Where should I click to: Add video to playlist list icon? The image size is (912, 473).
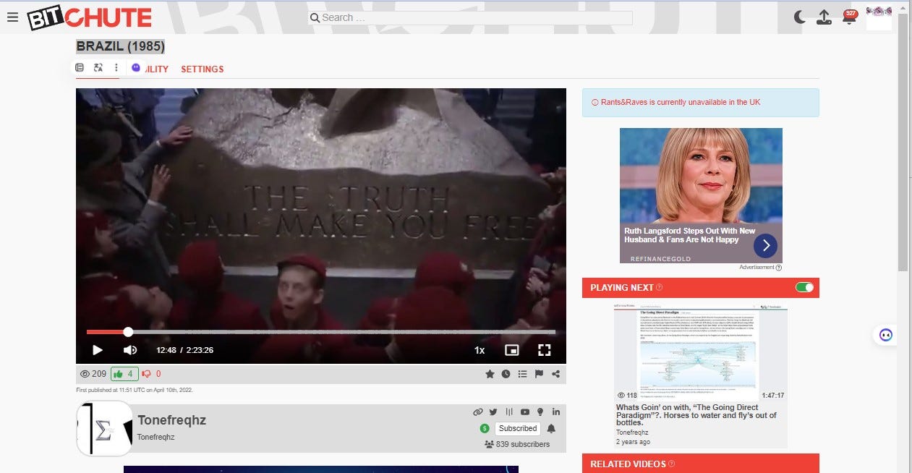point(523,374)
